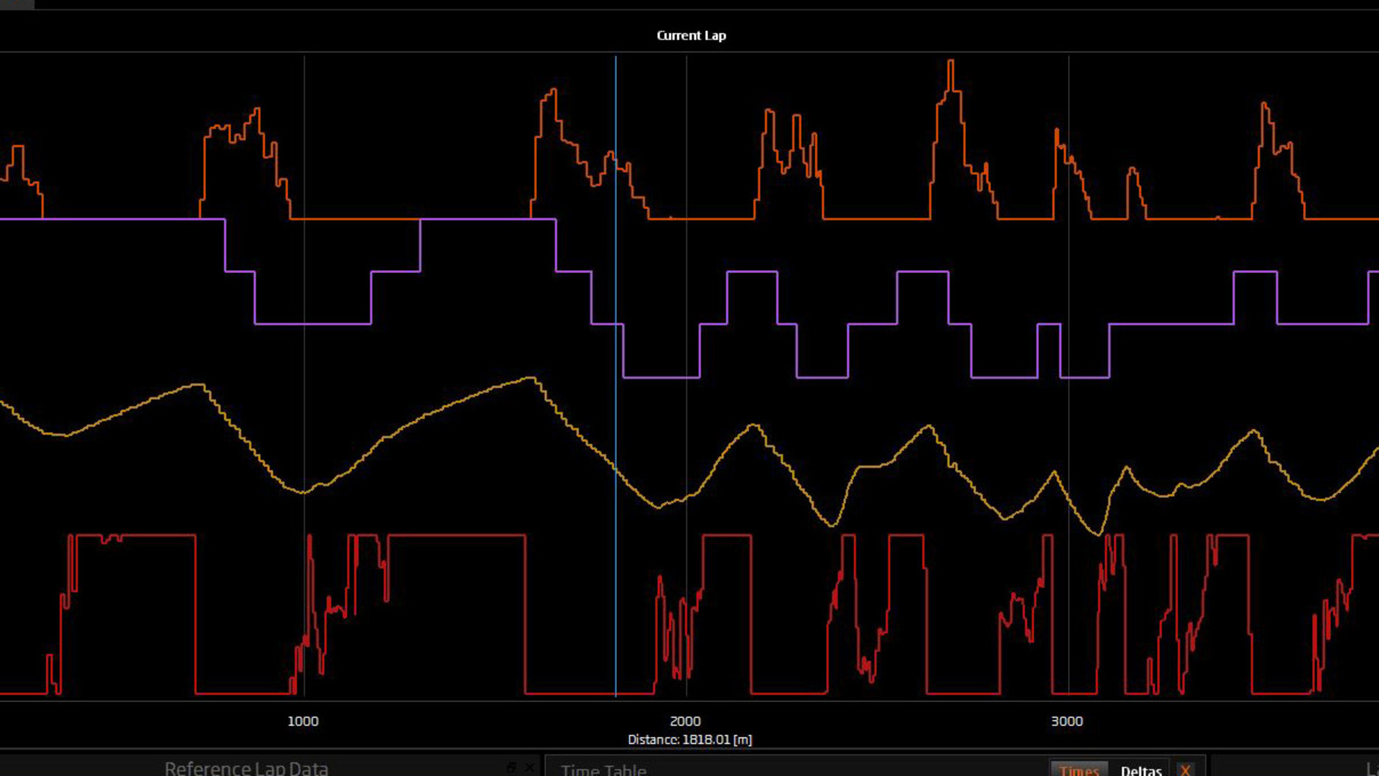The width and height of the screenshot is (1379, 776).
Task: Switch to the Deltas tab
Action: 1141,770
